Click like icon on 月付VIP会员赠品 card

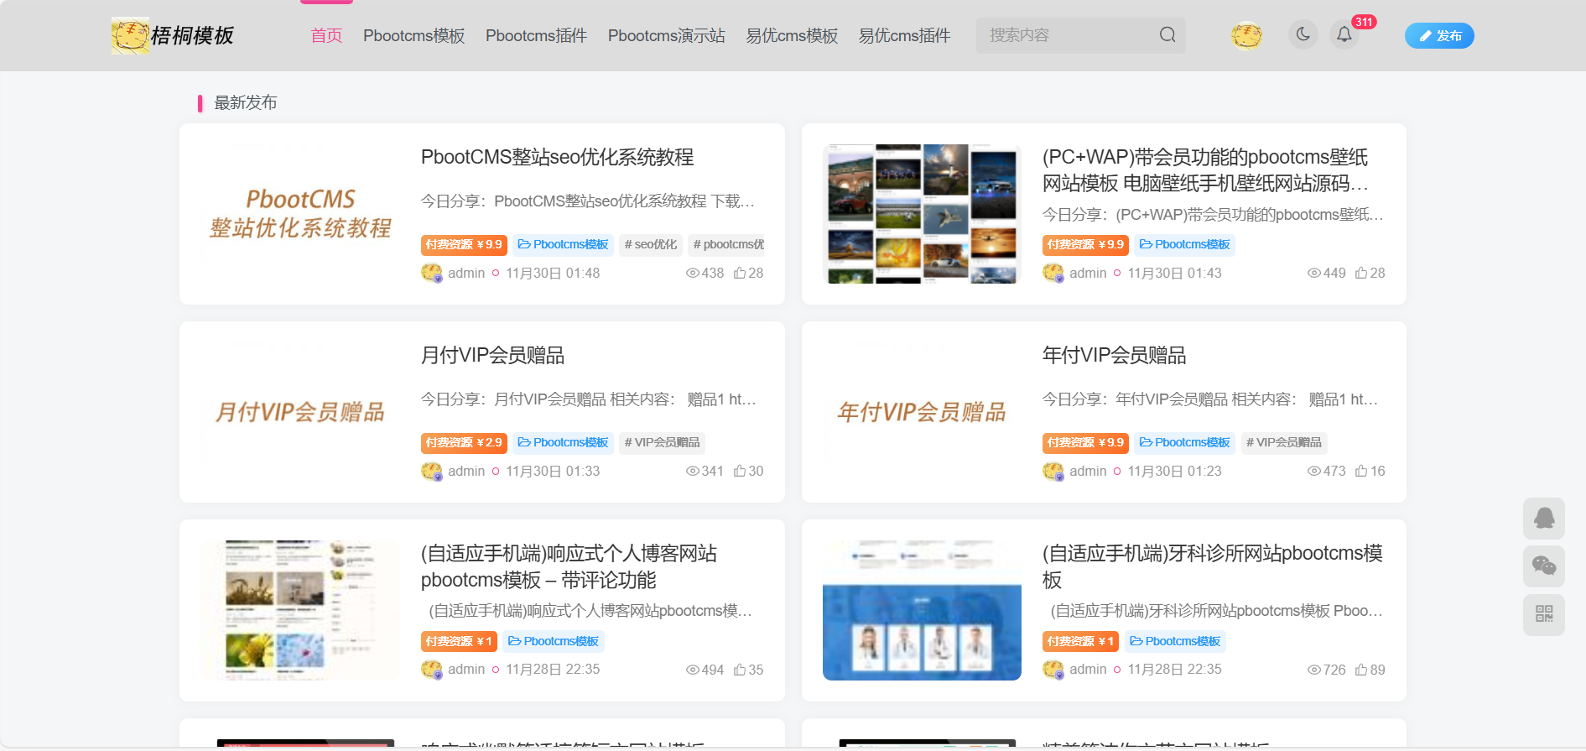[740, 471]
